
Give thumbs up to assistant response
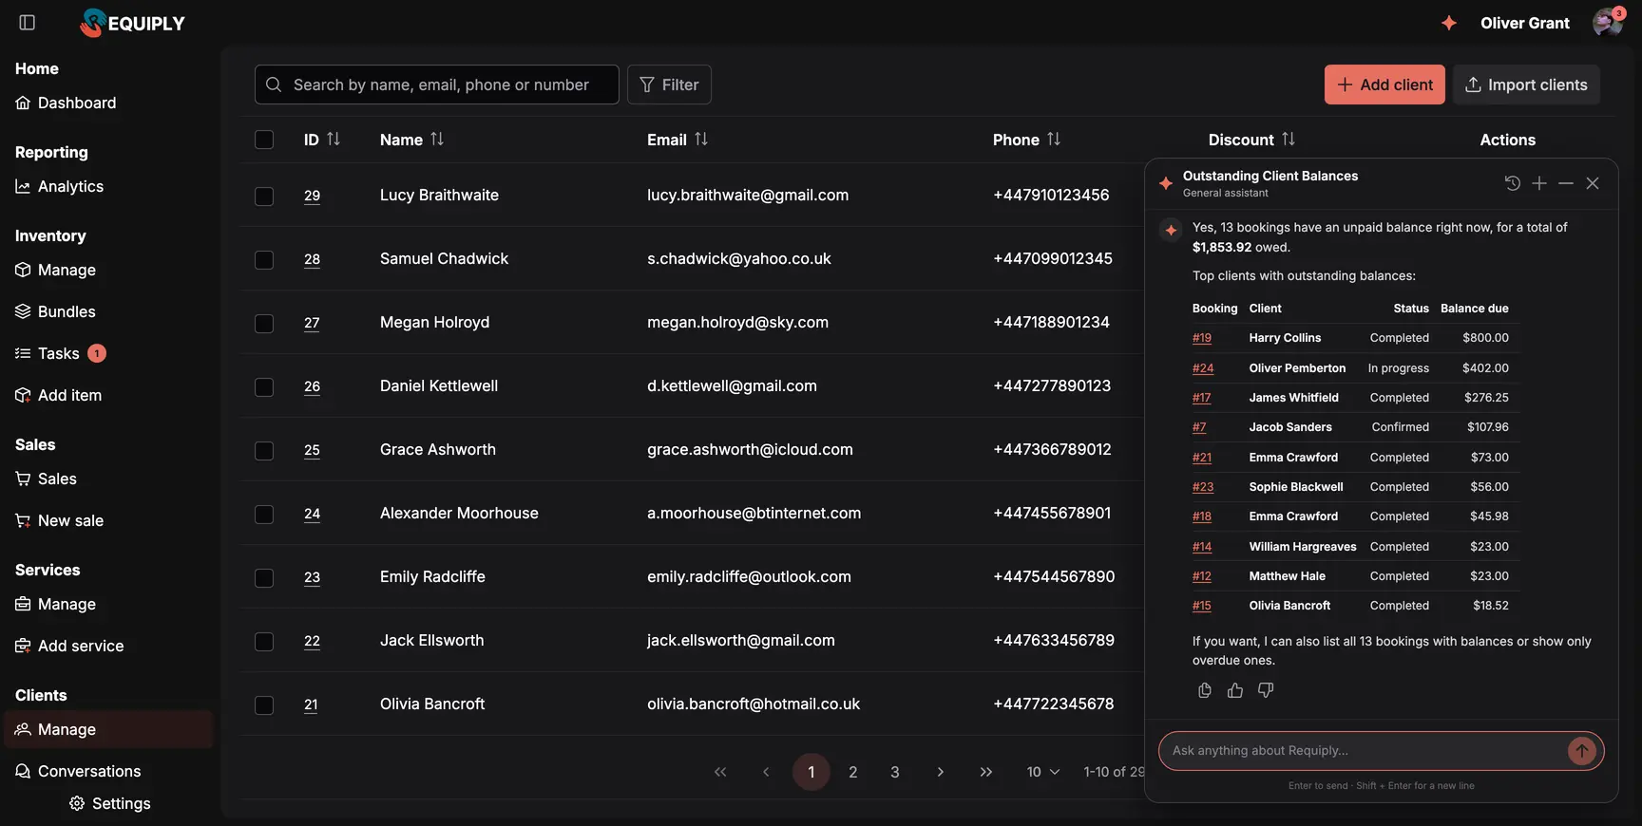point(1235,690)
